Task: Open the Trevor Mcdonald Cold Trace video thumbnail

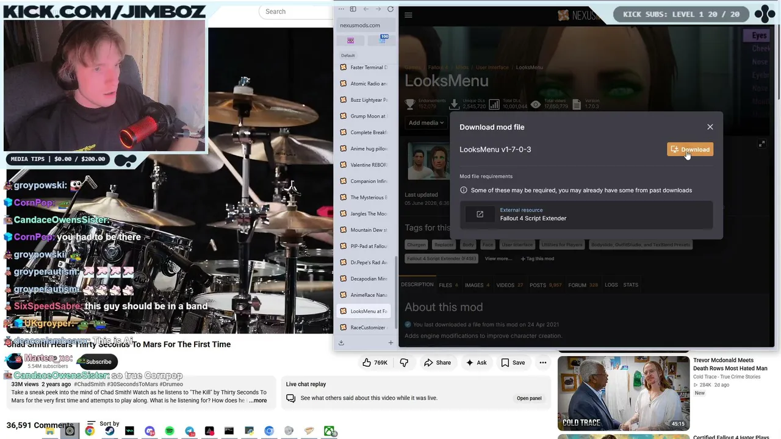Action: pos(624,393)
